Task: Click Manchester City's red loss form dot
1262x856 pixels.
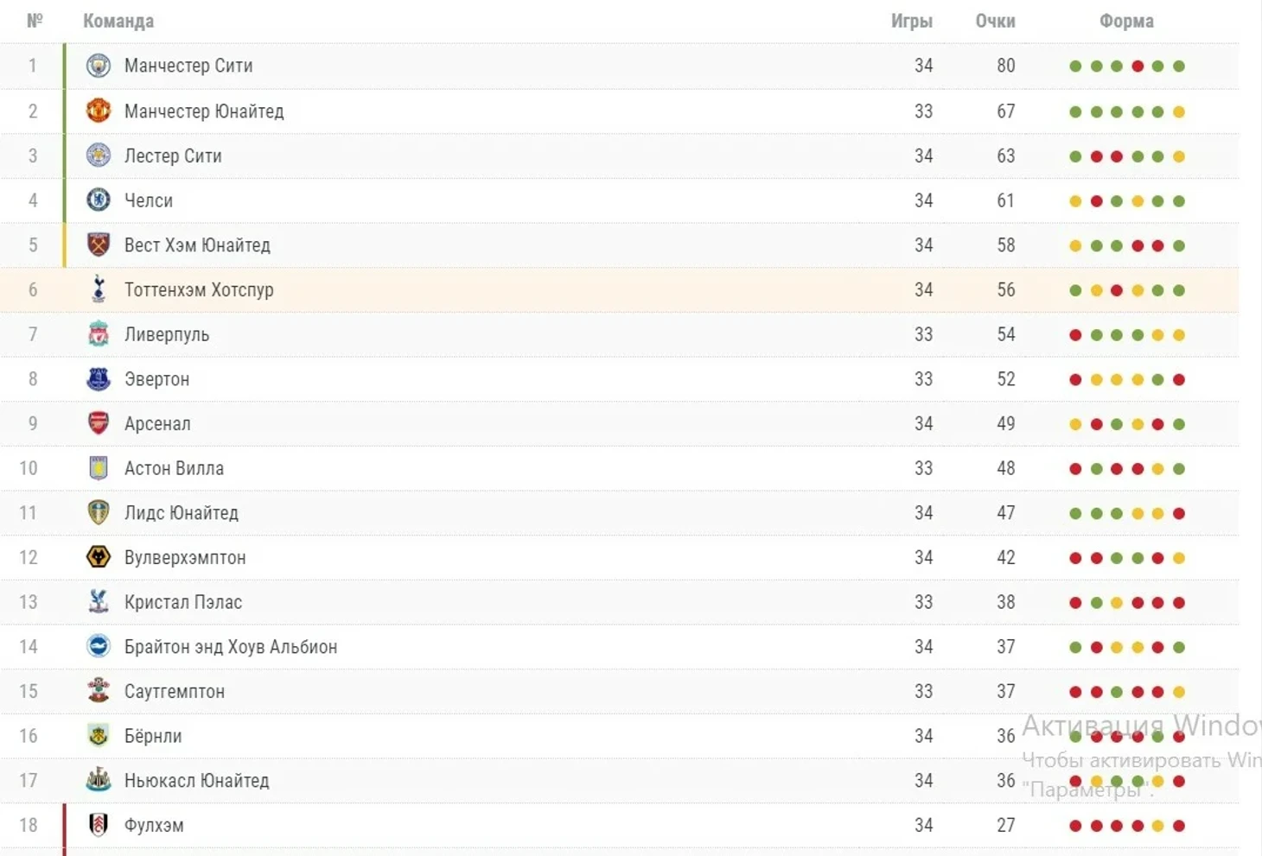Action: (1138, 67)
